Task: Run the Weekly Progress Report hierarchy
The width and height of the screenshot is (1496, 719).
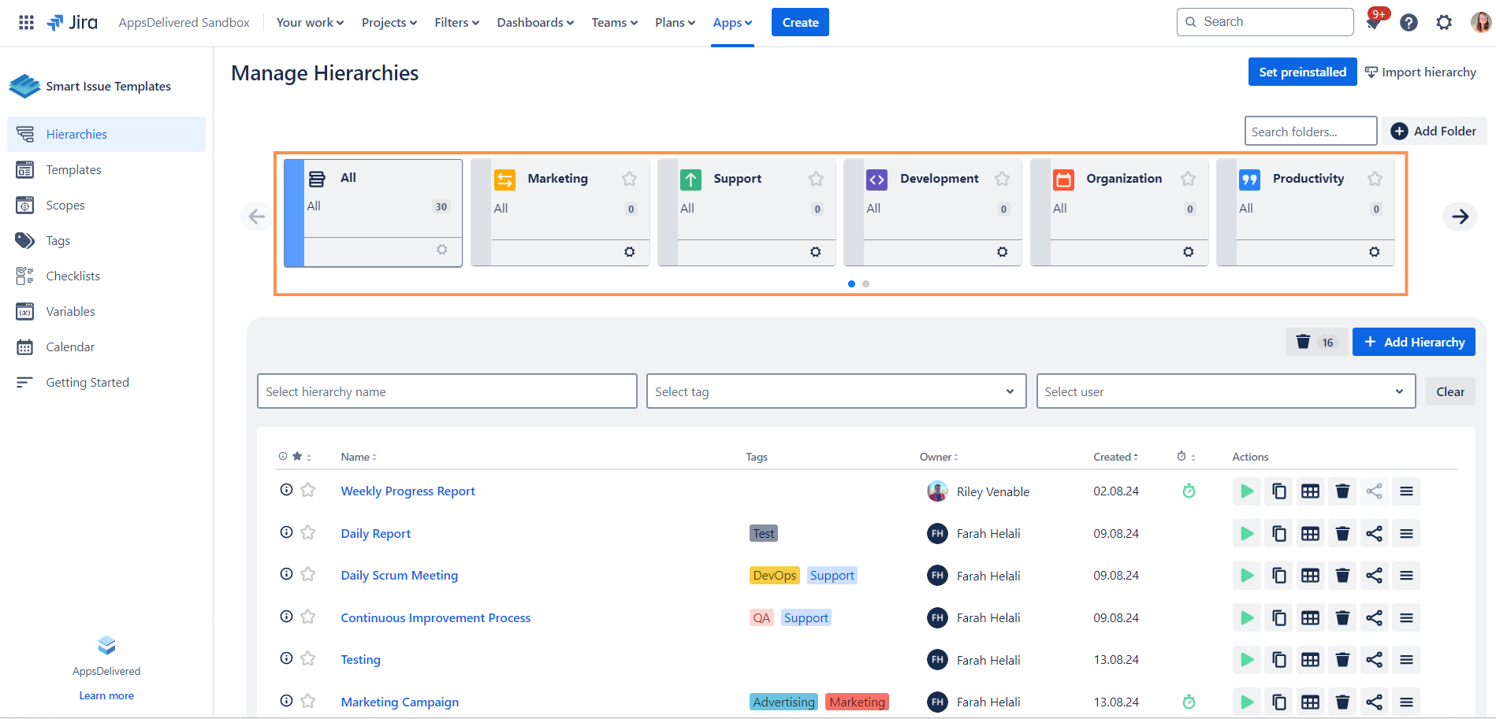Action: 1246,491
